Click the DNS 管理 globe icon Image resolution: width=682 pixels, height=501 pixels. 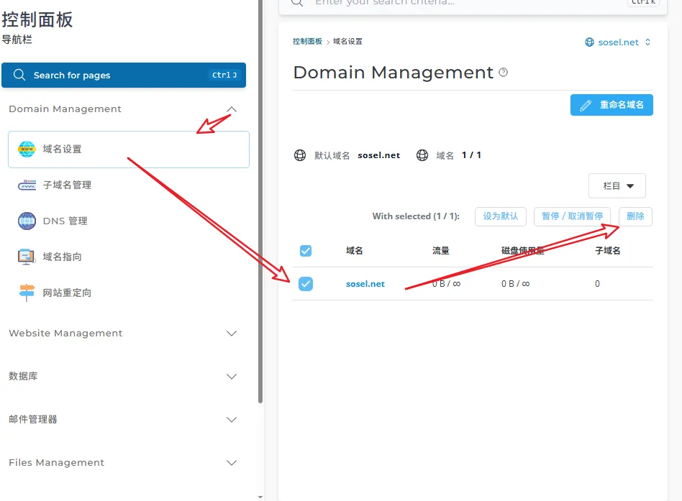(x=27, y=221)
